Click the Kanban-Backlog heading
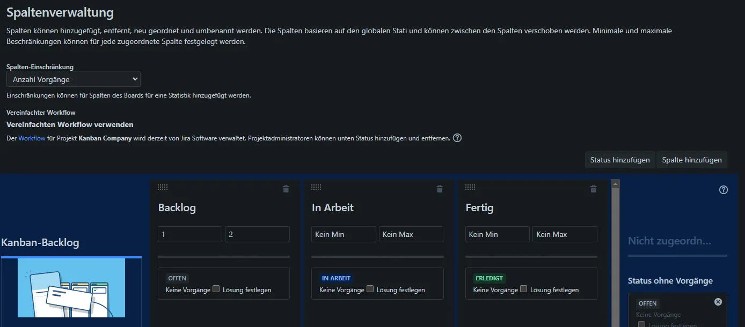 click(40, 242)
